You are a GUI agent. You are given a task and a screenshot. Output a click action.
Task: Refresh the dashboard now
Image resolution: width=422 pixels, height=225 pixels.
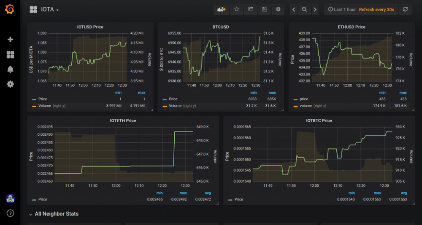[405, 9]
